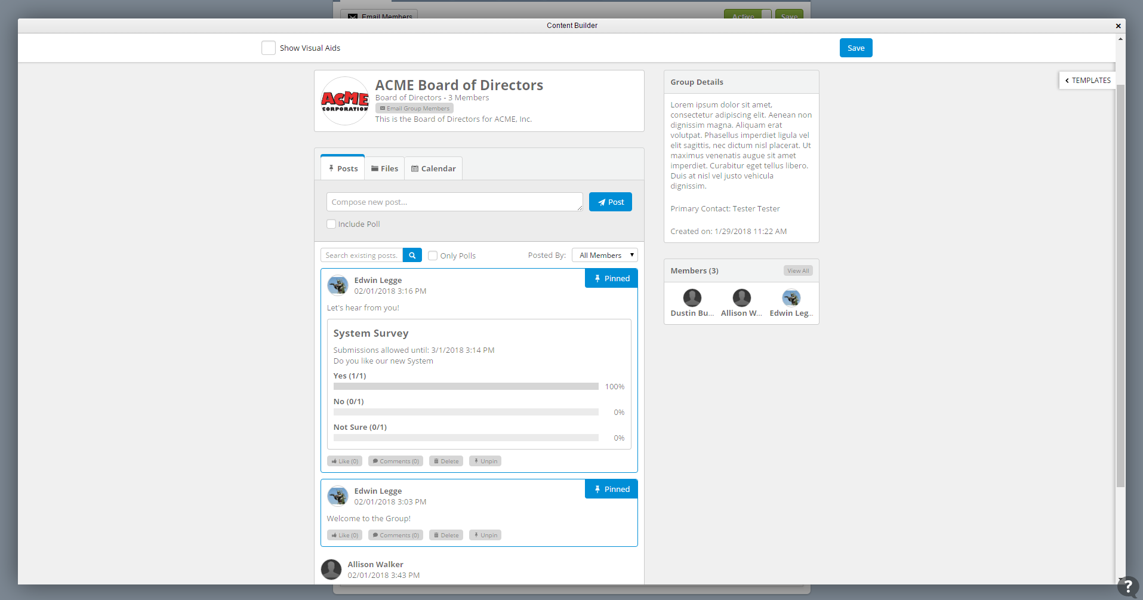Click Pinned badge on System Survey post
The image size is (1143, 600).
611,278
